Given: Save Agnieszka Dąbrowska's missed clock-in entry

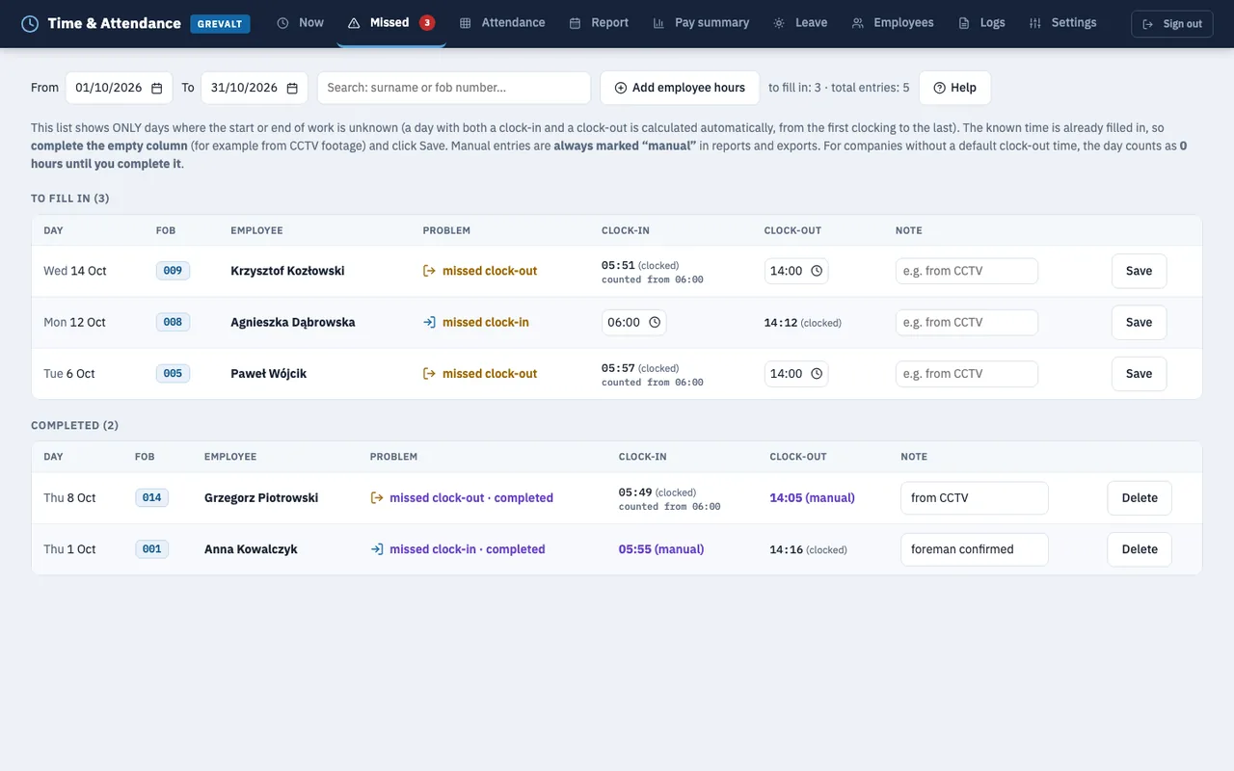Looking at the screenshot, I should [x=1139, y=323].
